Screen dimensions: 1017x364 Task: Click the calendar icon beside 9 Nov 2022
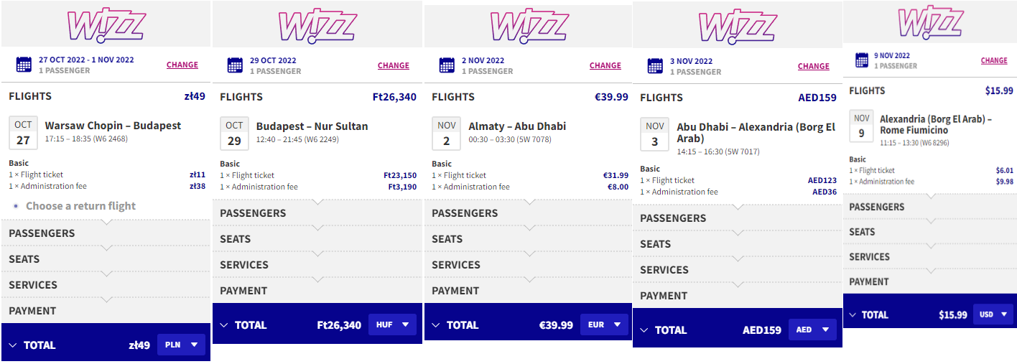pos(863,60)
